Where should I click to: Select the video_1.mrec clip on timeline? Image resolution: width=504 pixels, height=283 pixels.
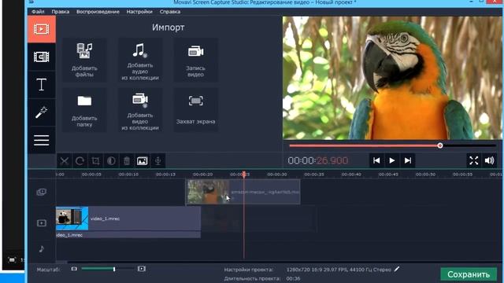coord(128,219)
